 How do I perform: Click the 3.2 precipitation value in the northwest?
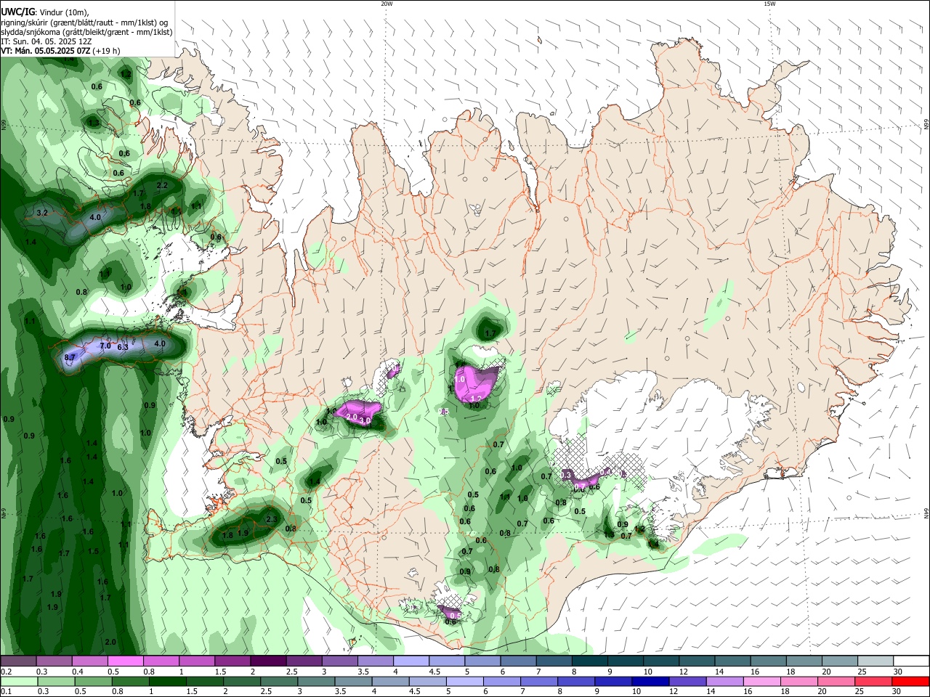(41, 213)
